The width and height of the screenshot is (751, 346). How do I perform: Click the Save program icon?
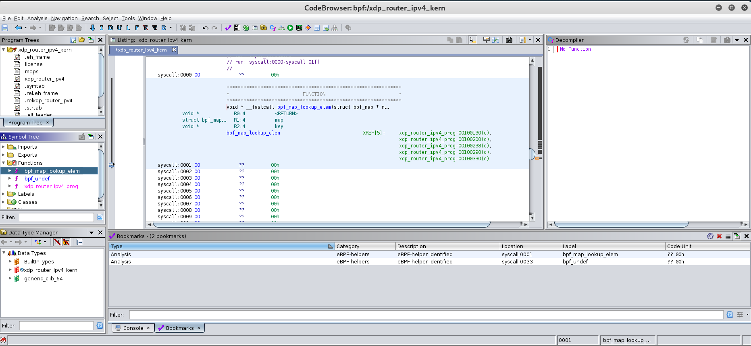pyautogui.click(x=5, y=28)
